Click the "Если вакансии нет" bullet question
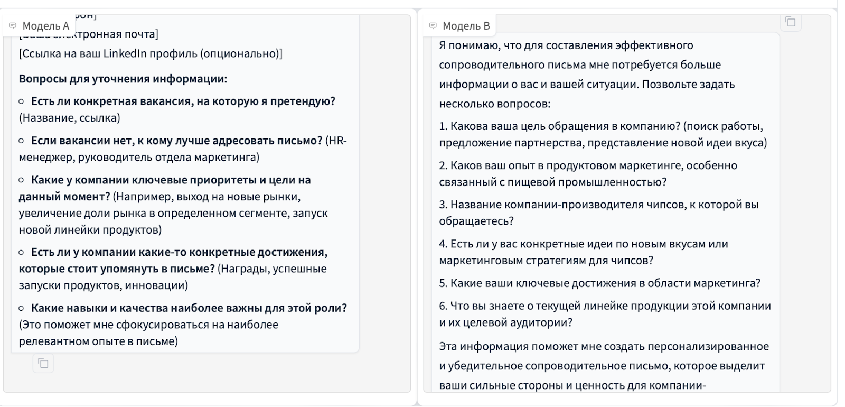 pos(176,141)
